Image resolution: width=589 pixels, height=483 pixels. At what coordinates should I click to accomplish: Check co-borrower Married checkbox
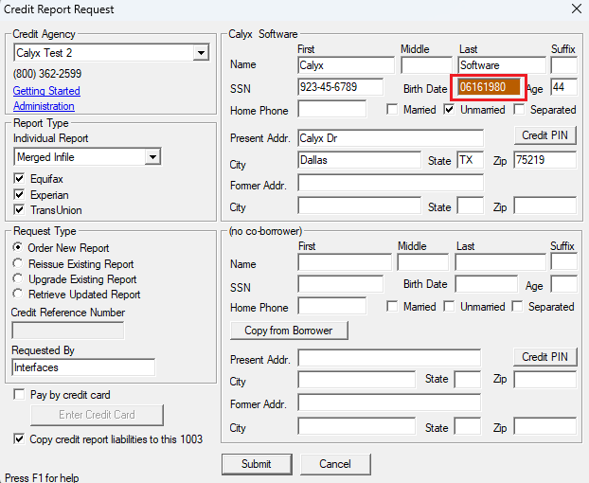coord(392,306)
